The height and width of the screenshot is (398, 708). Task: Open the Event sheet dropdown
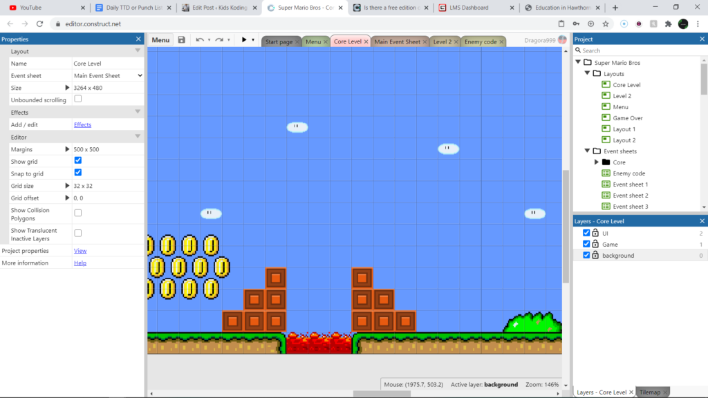tap(108, 76)
